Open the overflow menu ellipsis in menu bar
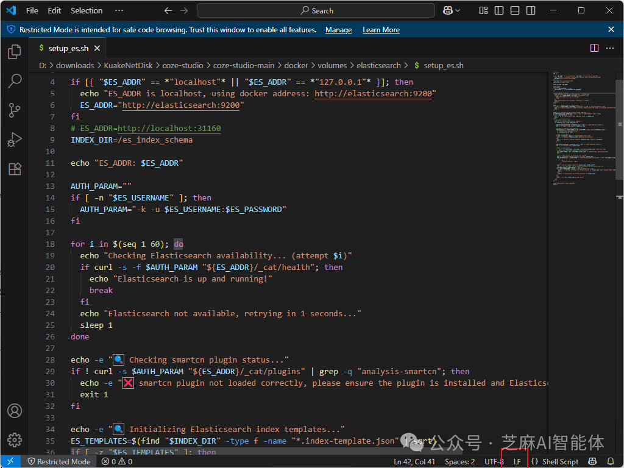The image size is (624, 468). click(119, 11)
